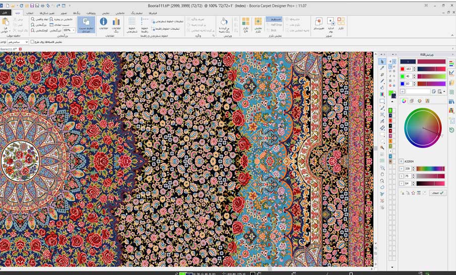Open the Colors (رنگ‌ها) ribbon tab
Image resolution: width=456 pixels, height=275 pixels.
[x=77, y=13]
